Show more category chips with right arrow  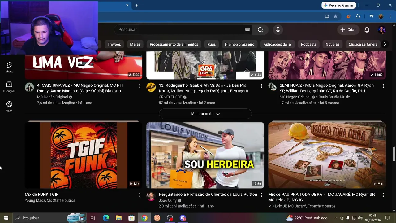385,44
